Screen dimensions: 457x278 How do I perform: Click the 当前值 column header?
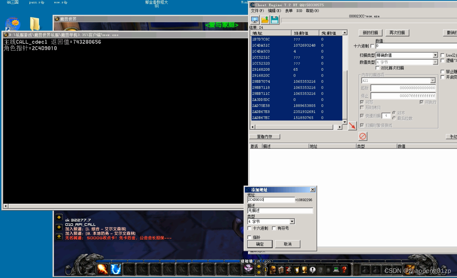[305, 33]
